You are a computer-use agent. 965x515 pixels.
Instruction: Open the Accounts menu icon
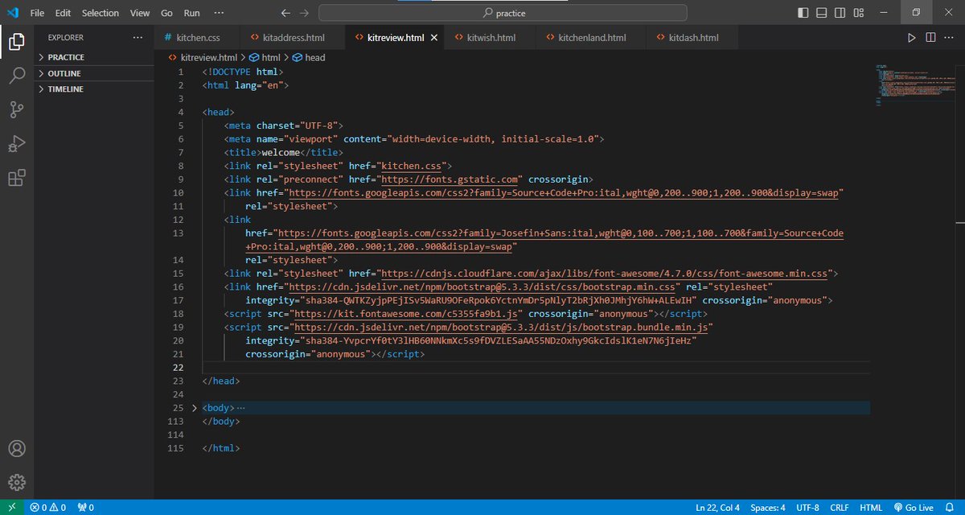pyautogui.click(x=17, y=448)
